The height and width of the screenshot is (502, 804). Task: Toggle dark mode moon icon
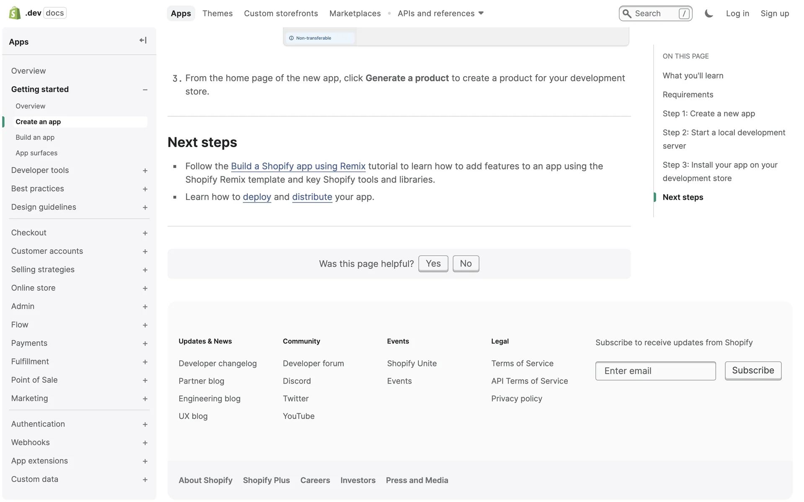tap(709, 13)
